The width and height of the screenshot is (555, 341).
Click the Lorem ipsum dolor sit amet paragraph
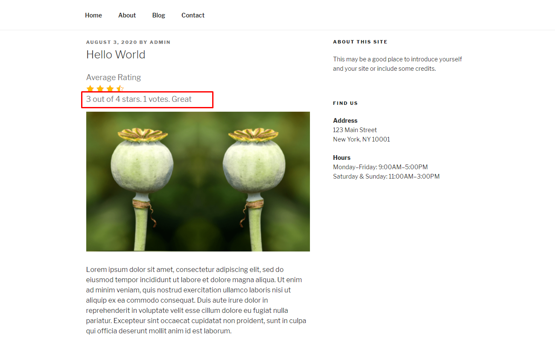(197, 300)
